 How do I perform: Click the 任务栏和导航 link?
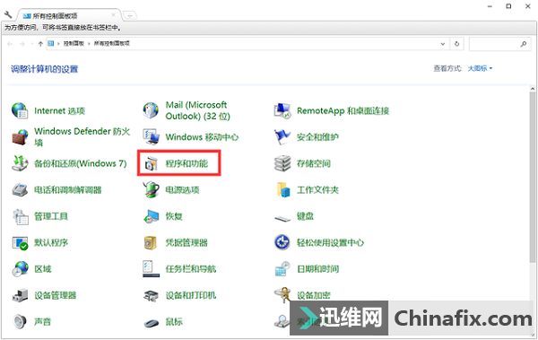(x=191, y=269)
